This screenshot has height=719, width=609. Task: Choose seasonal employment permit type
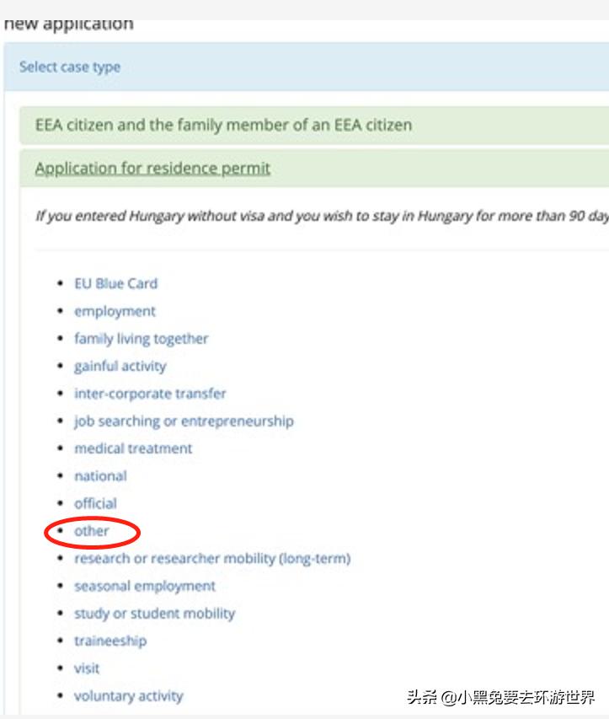coord(145,586)
